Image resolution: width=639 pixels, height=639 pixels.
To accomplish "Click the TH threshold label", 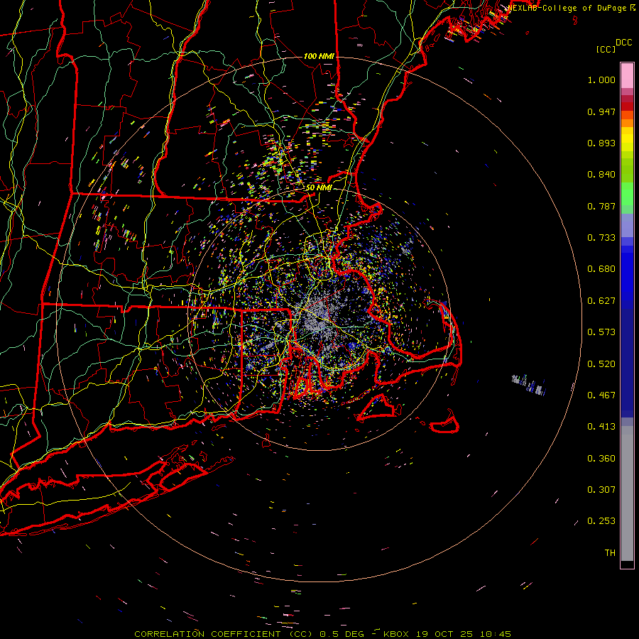I will point(610,553).
